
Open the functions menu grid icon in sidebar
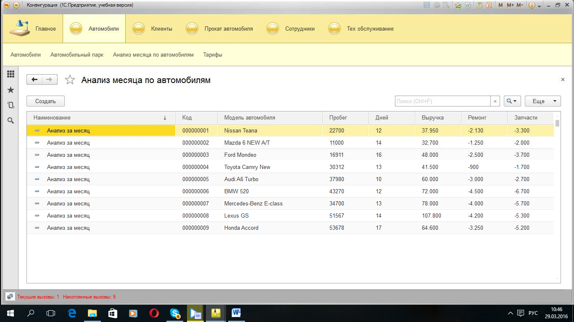point(11,74)
